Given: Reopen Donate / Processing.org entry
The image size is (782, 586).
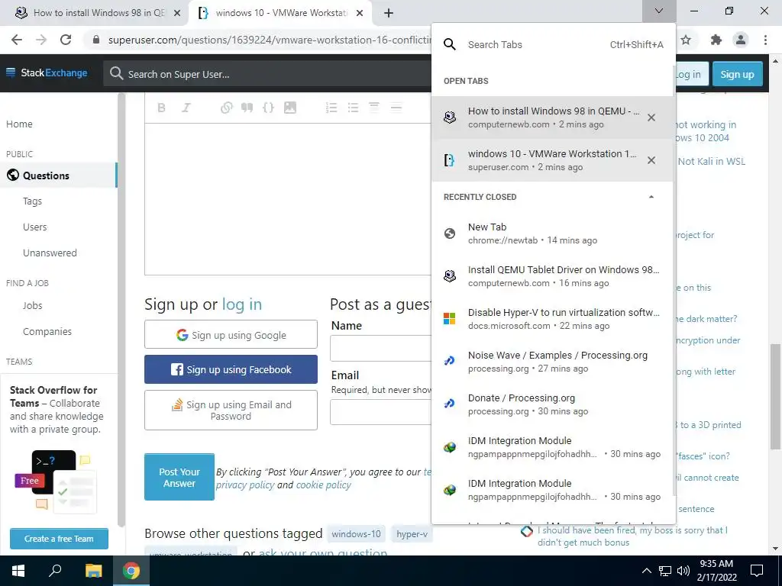Looking at the screenshot, I should pyautogui.click(x=552, y=404).
